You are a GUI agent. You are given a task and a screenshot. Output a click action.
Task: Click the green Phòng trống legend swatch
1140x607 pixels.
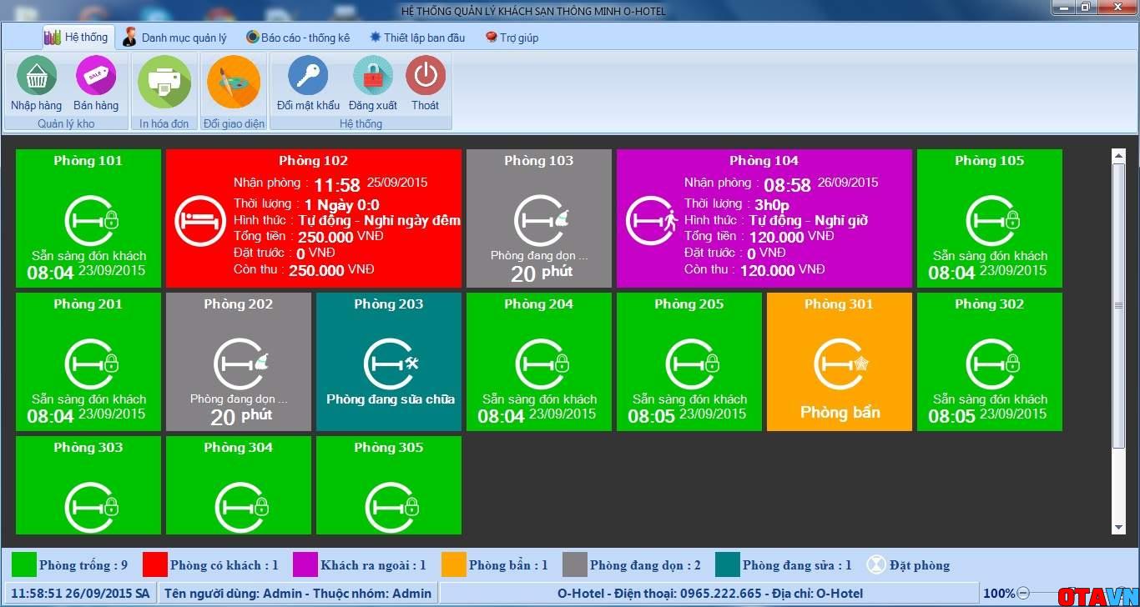(24, 565)
